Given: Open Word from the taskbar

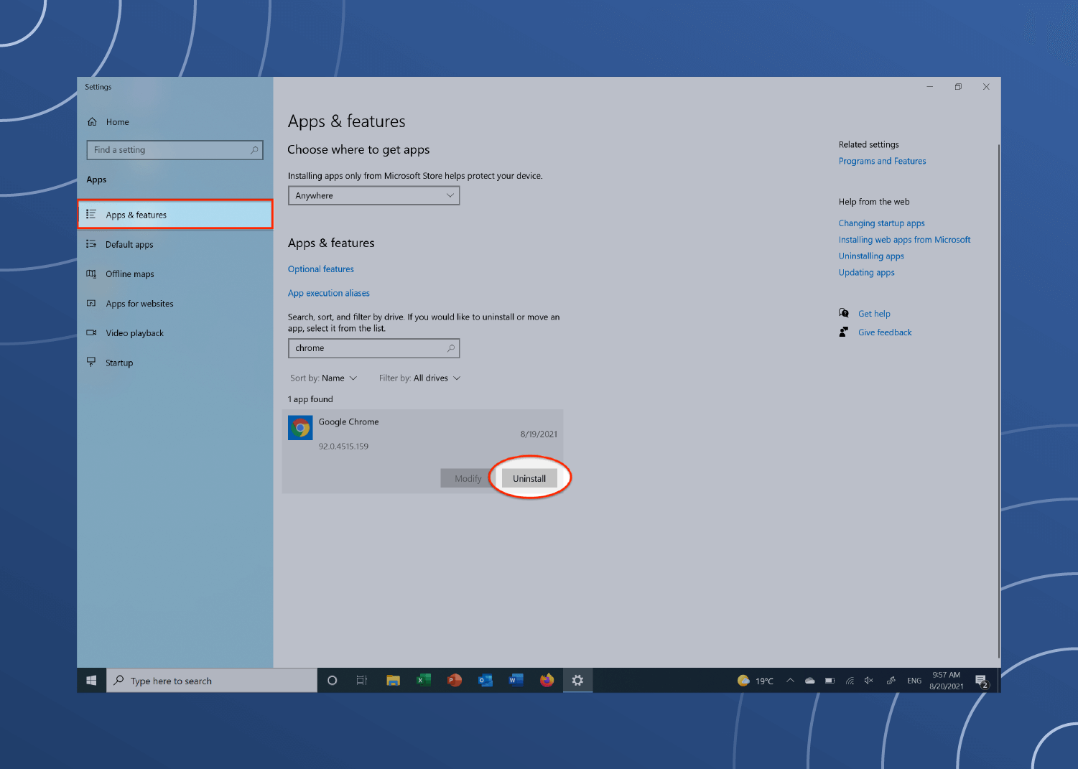Looking at the screenshot, I should click(x=516, y=680).
